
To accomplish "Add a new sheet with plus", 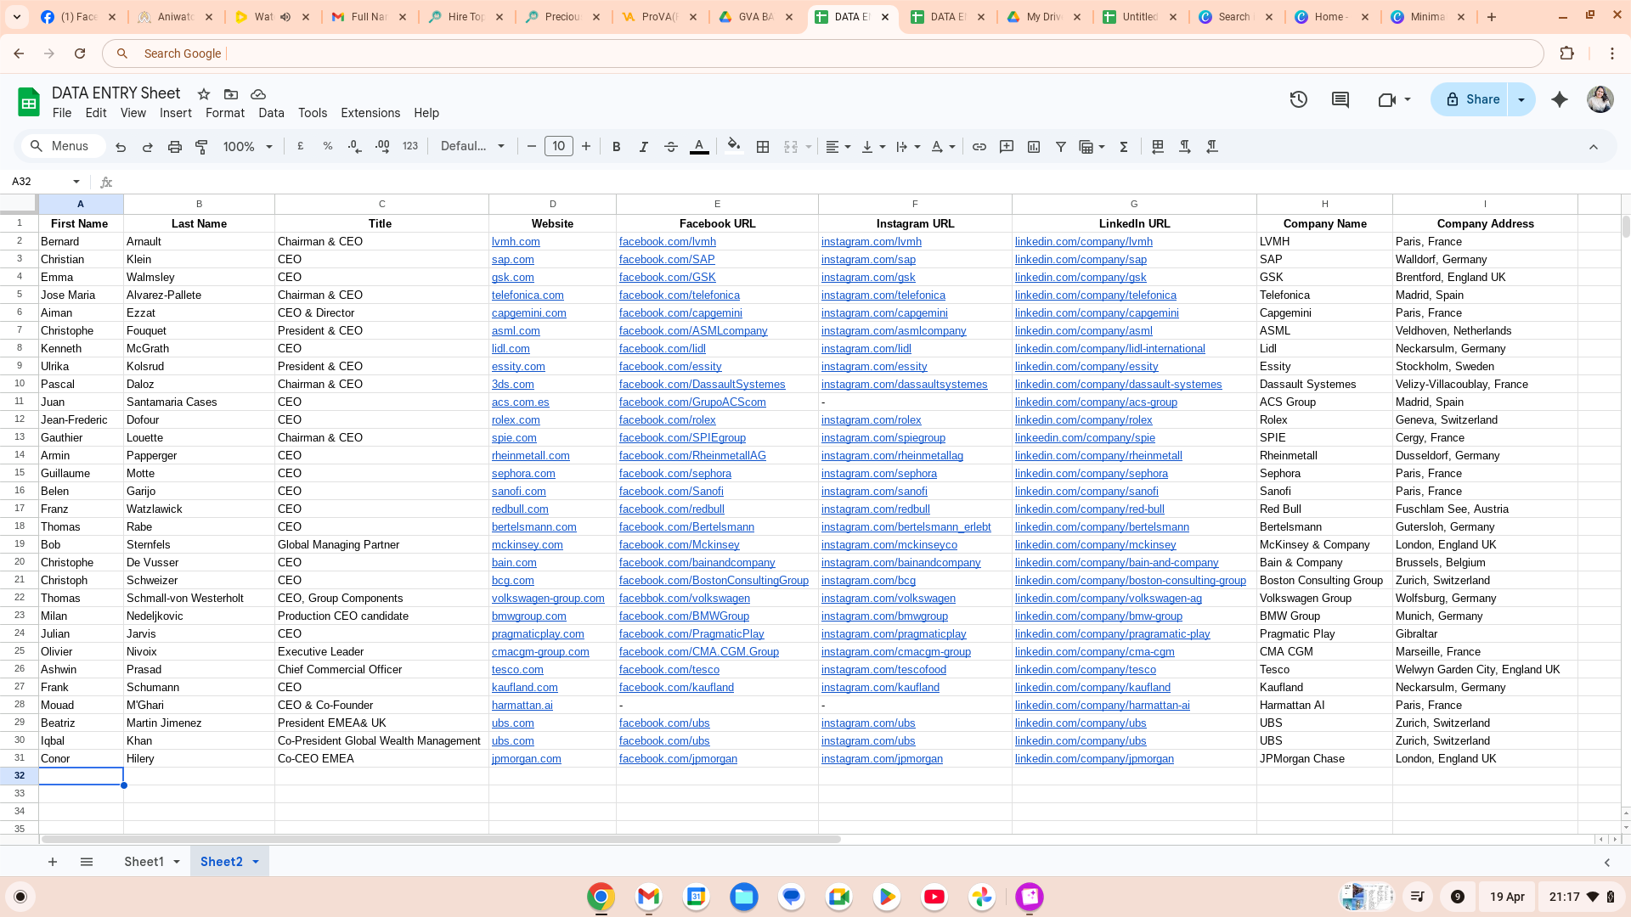I will pyautogui.click(x=53, y=862).
